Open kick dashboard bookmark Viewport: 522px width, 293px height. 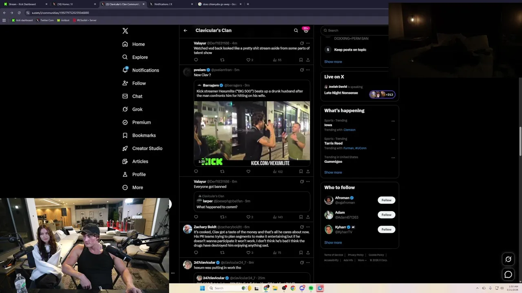pos(22,20)
